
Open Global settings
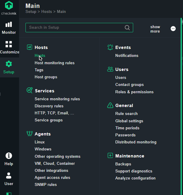pyautogui.click(x=129, y=121)
